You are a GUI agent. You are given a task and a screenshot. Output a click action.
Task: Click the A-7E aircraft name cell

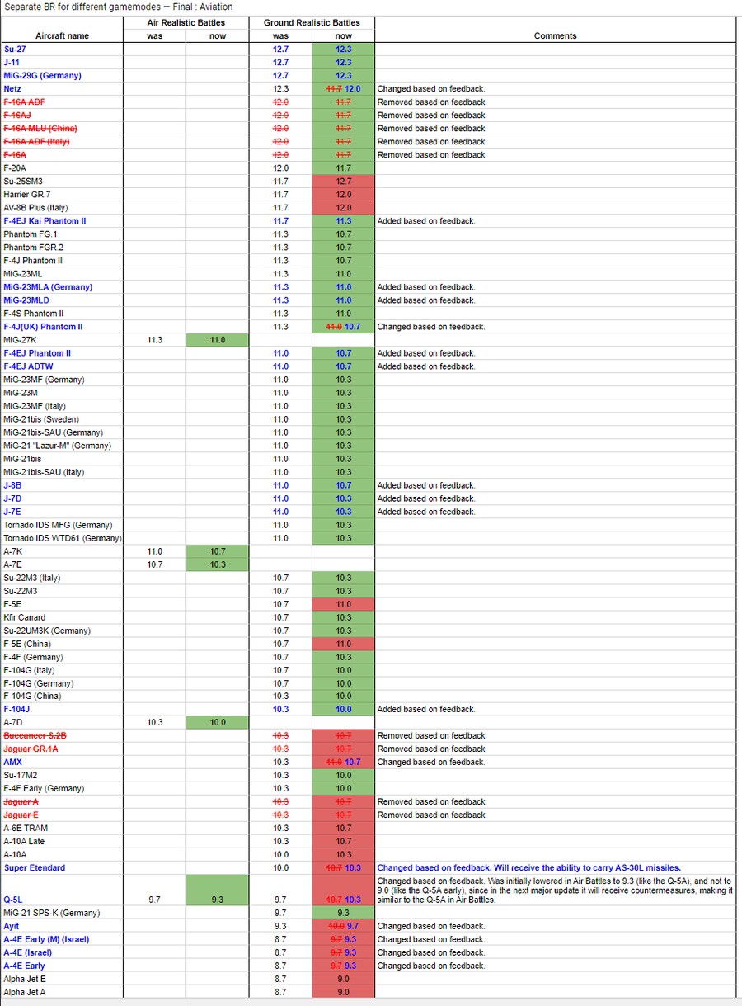62,564
